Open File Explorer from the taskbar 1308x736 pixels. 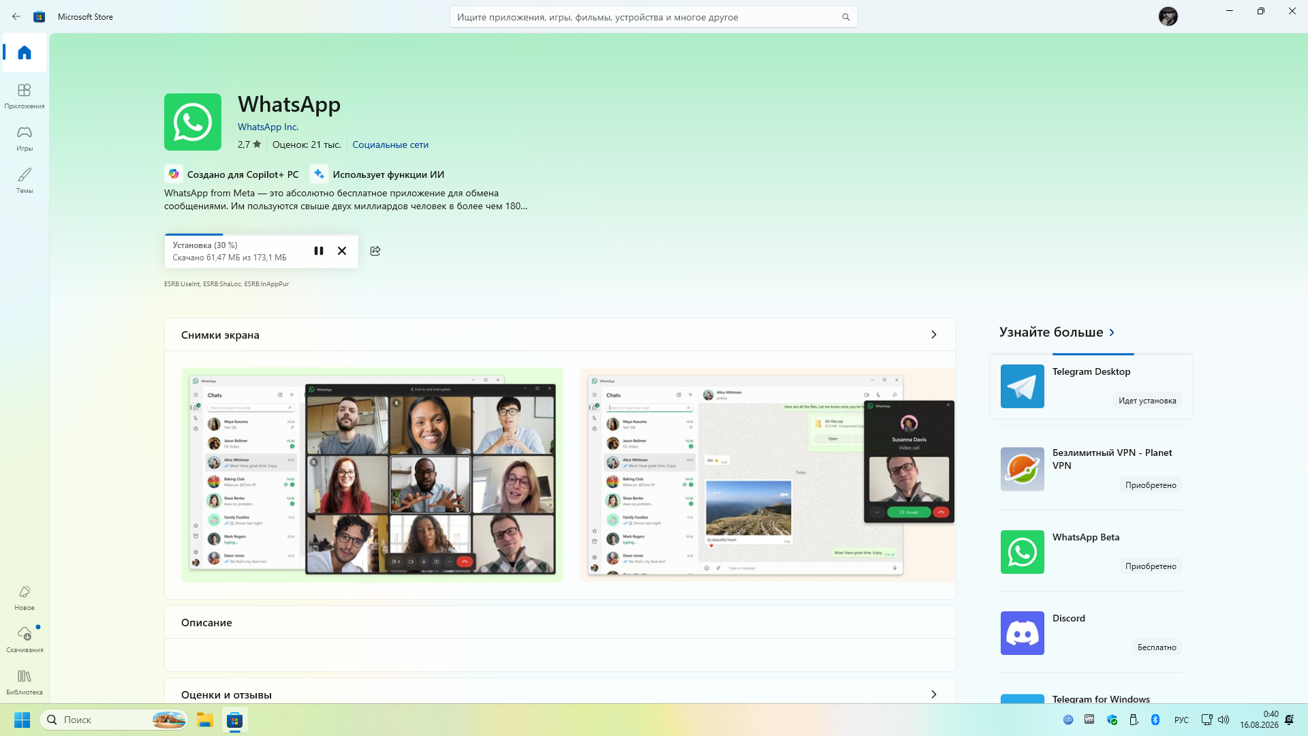[x=205, y=720]
